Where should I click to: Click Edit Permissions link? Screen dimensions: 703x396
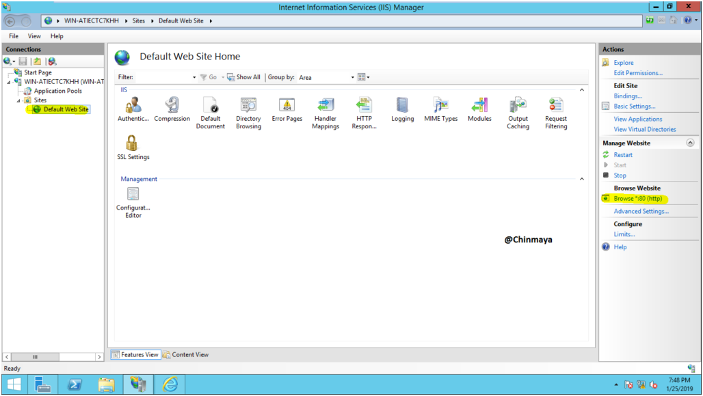638,73
